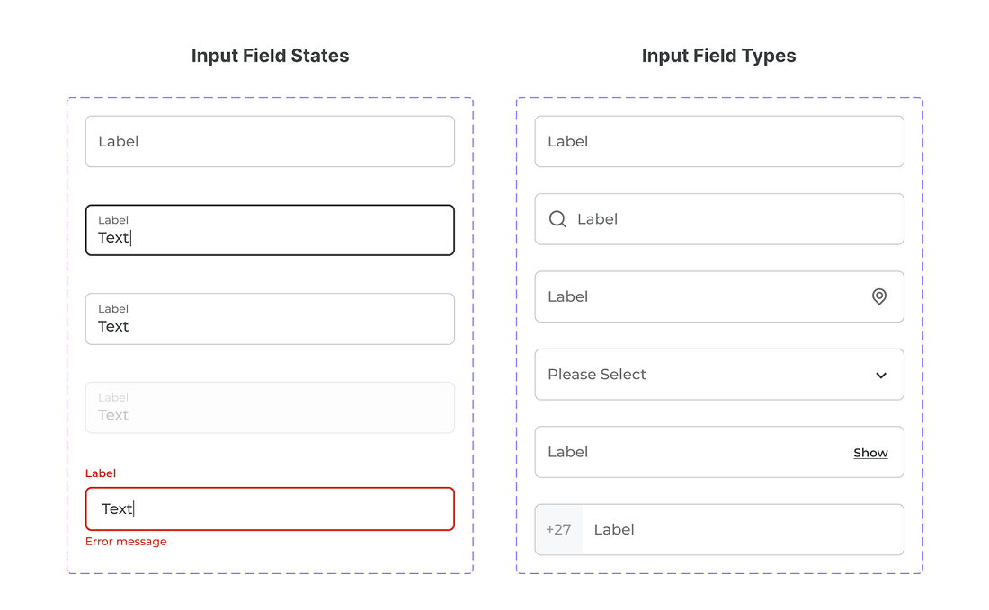
Task: Click the Show link to reveal the password
Action: click(x=870, y=452)
